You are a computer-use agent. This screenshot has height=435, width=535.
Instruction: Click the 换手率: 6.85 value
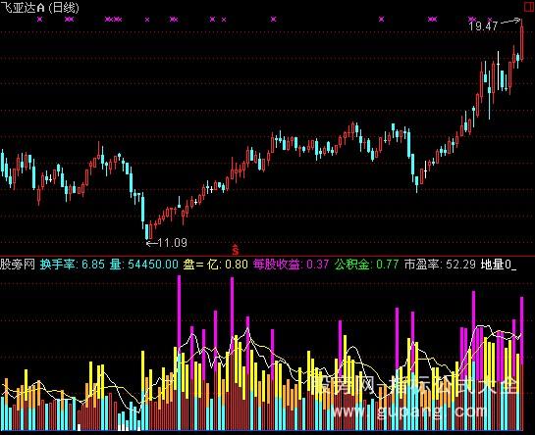click(73, 265)
